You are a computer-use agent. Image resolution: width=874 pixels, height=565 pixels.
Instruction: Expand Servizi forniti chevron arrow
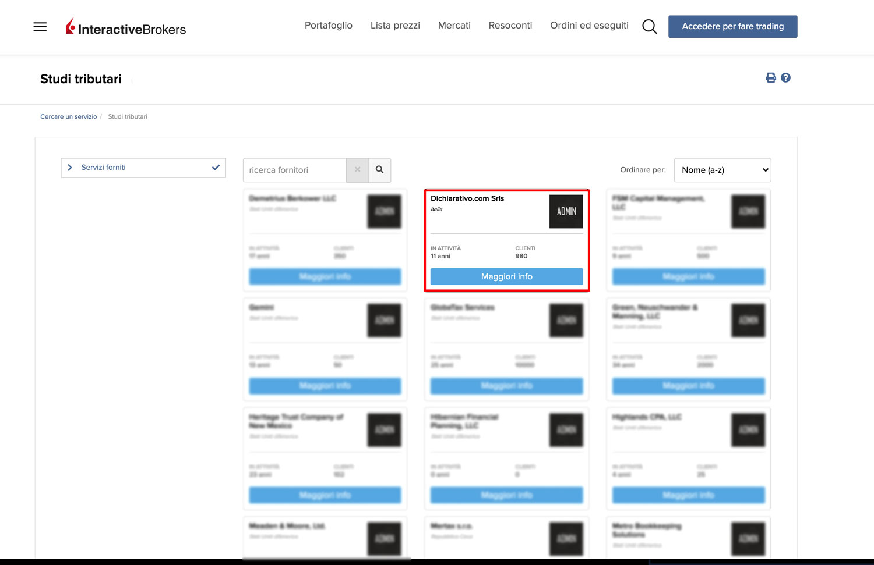70,168
